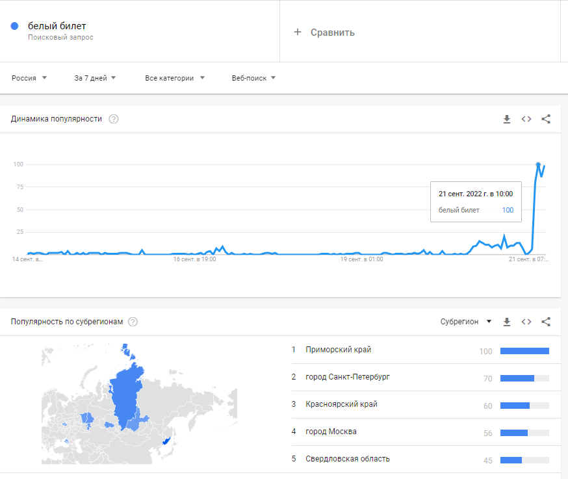Open help tooltip beside Популярность по субрегионам
568x479 pixels.
click(133, 321)
